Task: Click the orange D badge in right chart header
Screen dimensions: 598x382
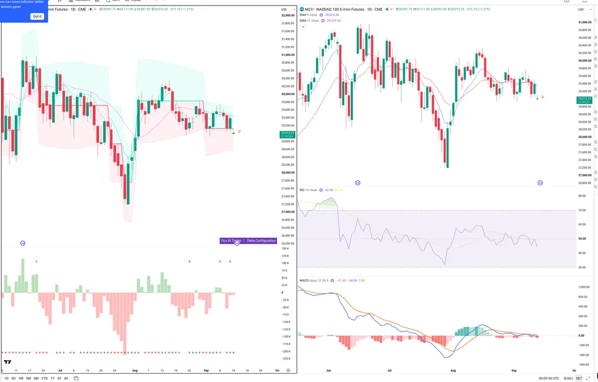Action: coord(392,9)
